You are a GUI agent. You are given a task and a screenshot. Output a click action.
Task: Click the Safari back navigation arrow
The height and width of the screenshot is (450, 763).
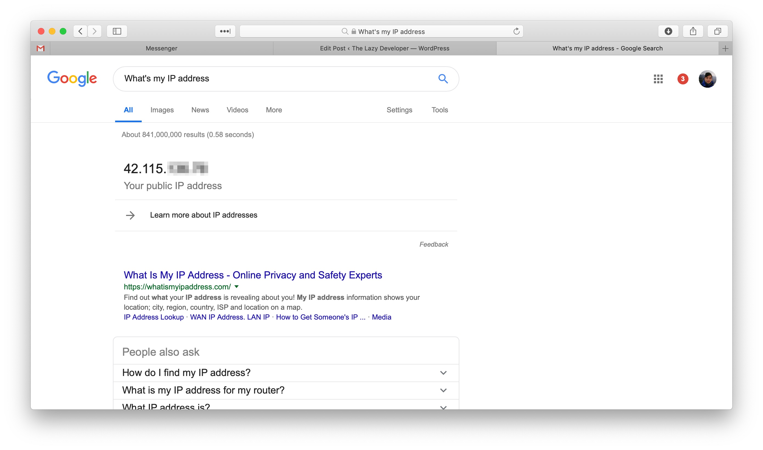(80, 31)
